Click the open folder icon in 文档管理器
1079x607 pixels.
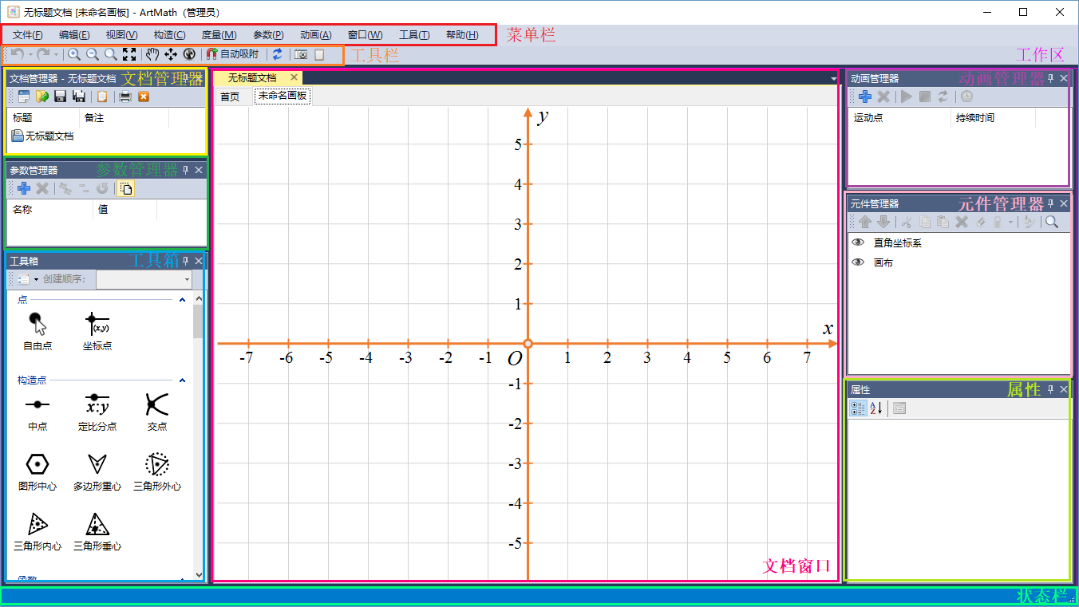[41, 97]
